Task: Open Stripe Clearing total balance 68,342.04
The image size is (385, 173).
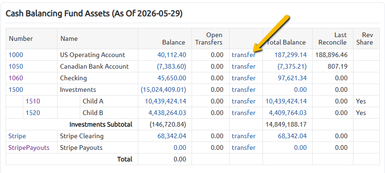Action: (x=292, y=136)
